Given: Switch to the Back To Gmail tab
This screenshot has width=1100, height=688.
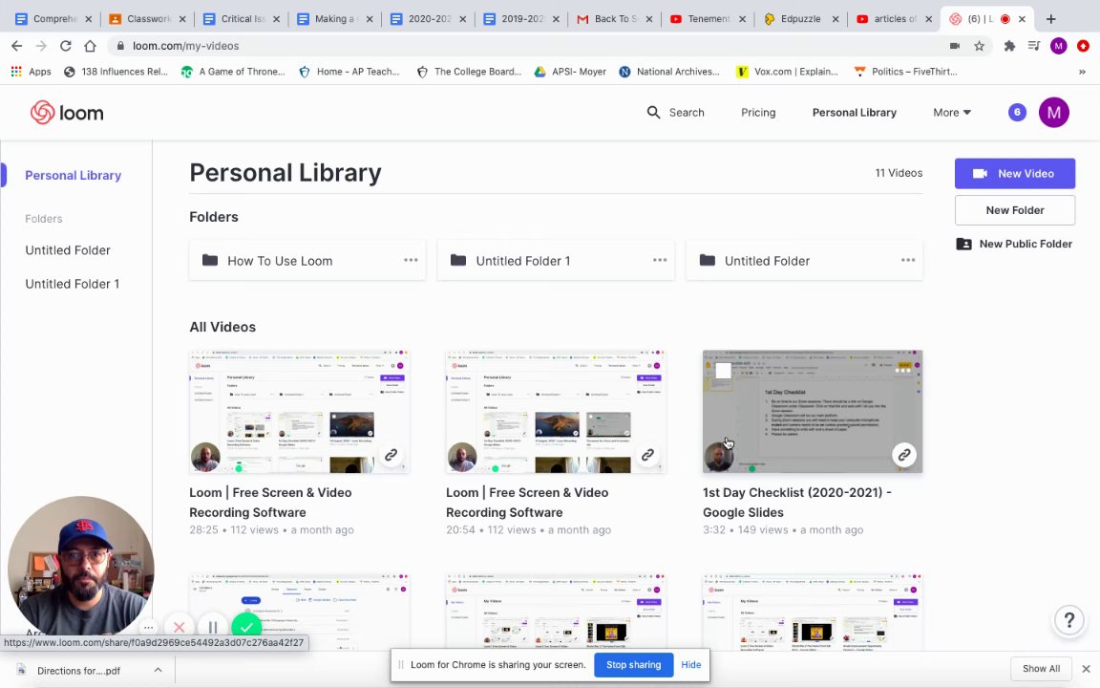Looking at the screenshot, I should (x=615, y=19).
